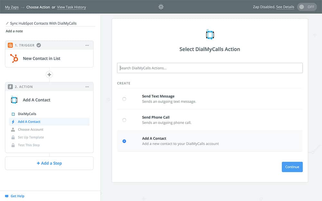Toggle the Zap OFF switch on
The height and width of the screenshot is (201, 322).
point(307,7)
